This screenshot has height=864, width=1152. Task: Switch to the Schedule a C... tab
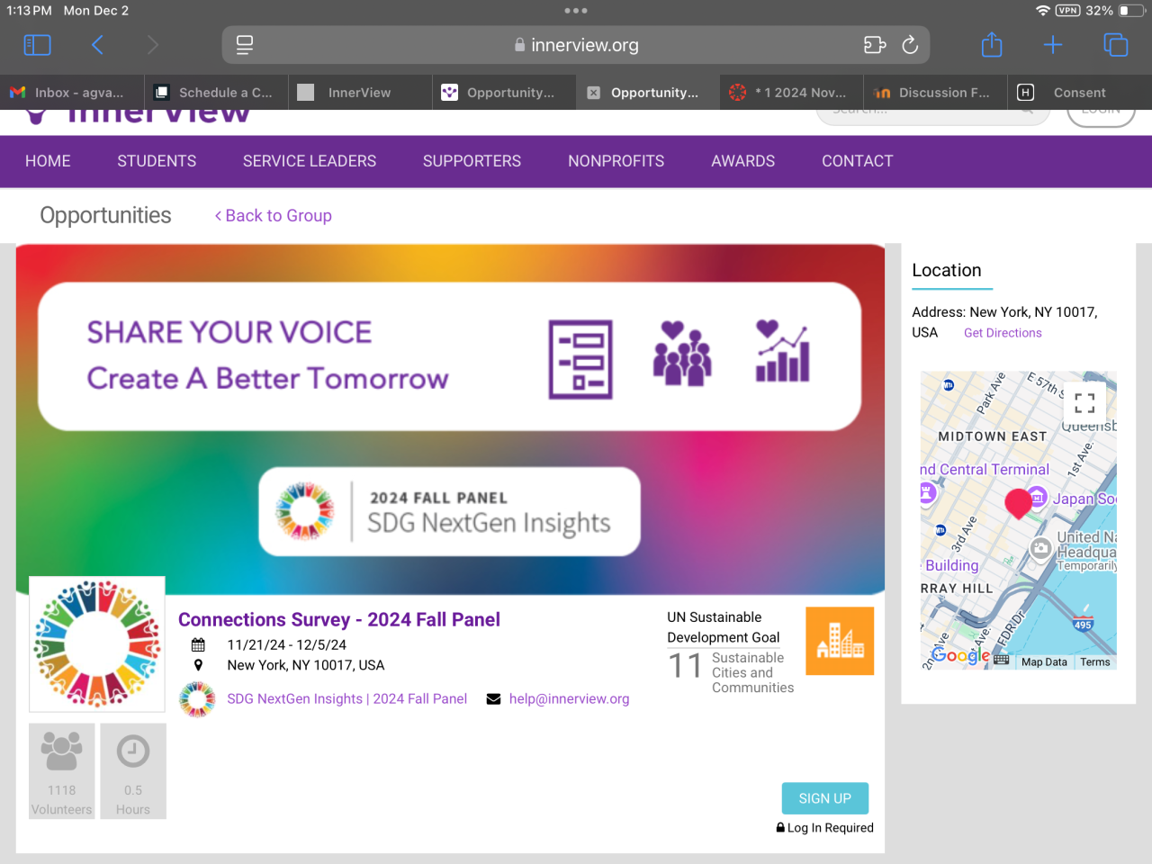pos(216,93)
